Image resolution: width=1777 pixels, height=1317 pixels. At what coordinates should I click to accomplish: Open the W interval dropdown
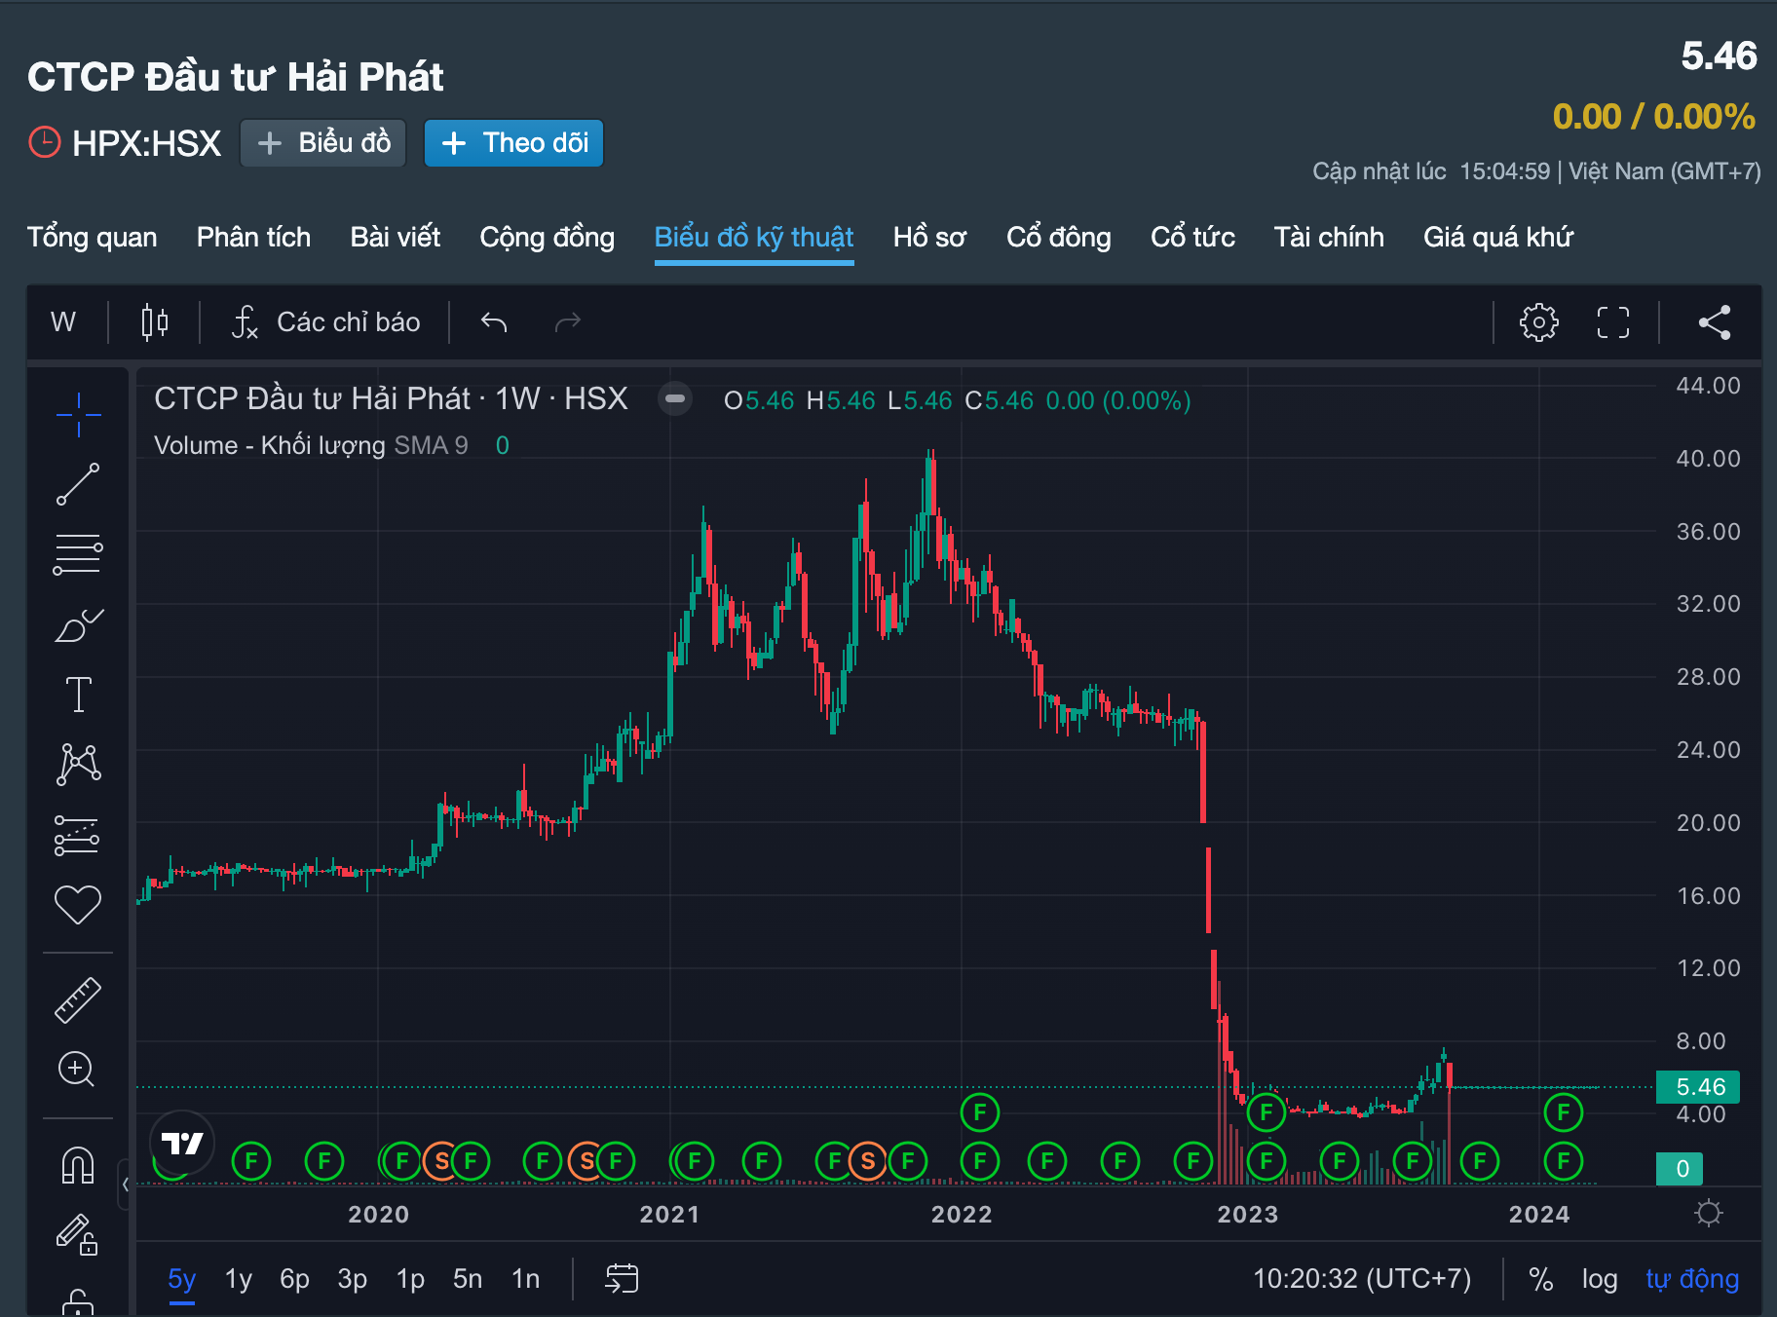point(63,322)
